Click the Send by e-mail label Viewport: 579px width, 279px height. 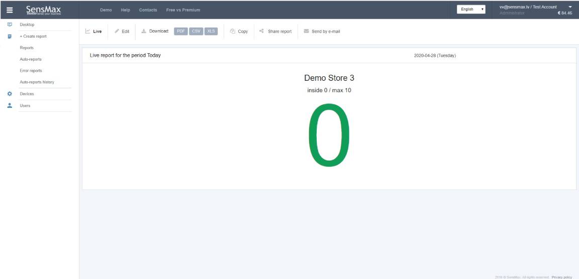326,31
